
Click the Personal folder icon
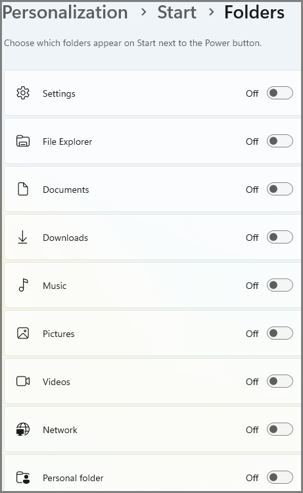23,477
